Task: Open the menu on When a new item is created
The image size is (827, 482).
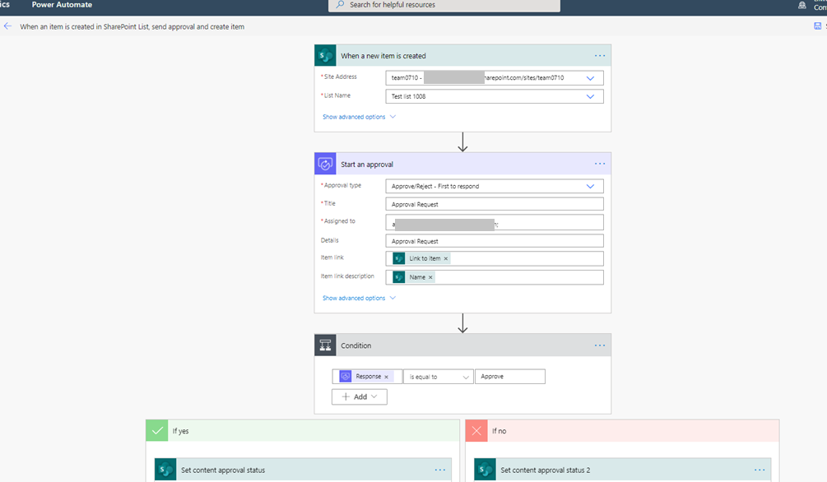Action: pyautogui.click(x=600, y=55)
